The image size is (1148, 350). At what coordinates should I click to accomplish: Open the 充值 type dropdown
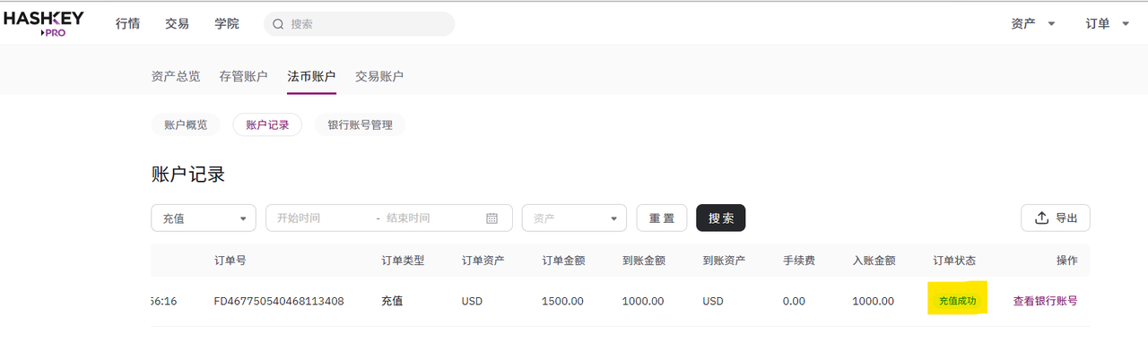(x=204, y=218)
